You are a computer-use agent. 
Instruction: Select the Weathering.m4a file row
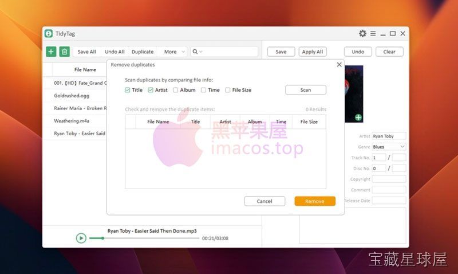click(x=75, y=121)
